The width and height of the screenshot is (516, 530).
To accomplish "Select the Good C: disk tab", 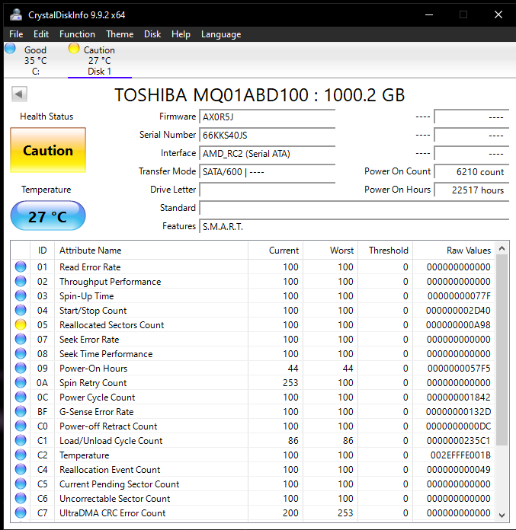I will pyautogui.click(x=35, y=60).
